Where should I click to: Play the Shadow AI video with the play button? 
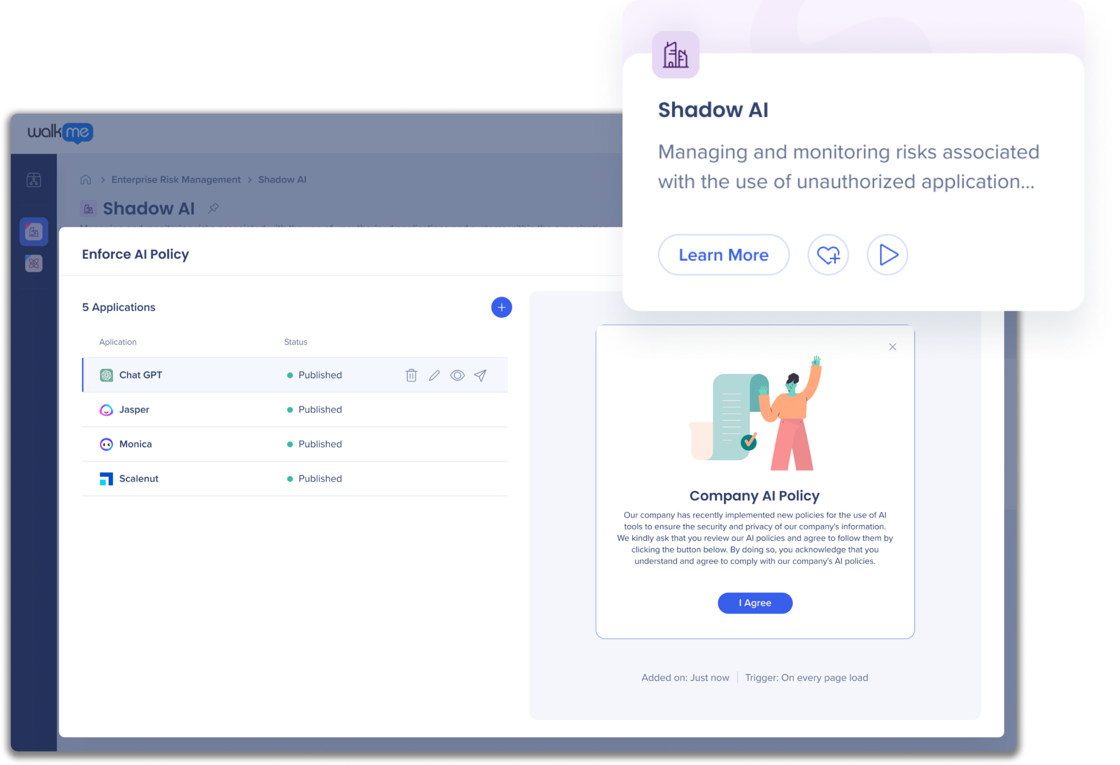(887, 254)
